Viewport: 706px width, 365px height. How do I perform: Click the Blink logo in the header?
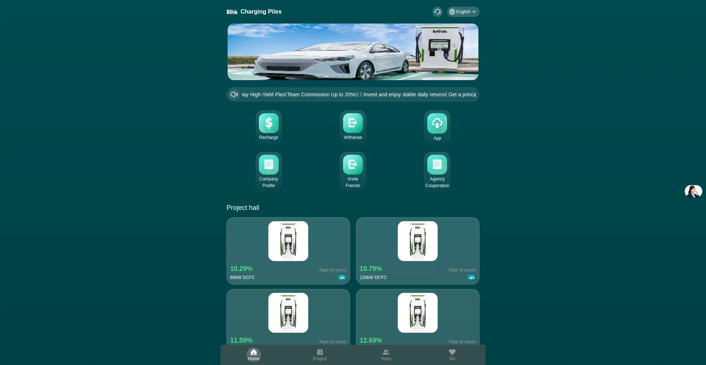(232, 11)
